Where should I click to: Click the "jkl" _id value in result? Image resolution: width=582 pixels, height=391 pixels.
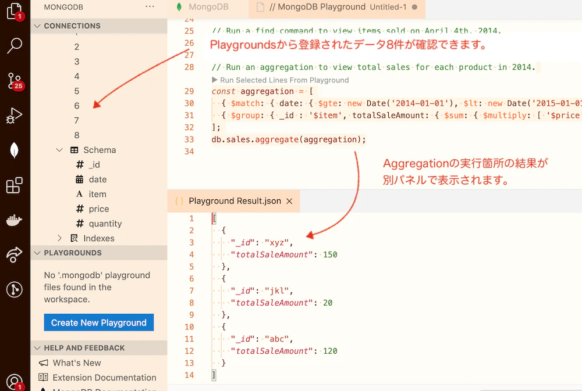(x=277, y=290)
